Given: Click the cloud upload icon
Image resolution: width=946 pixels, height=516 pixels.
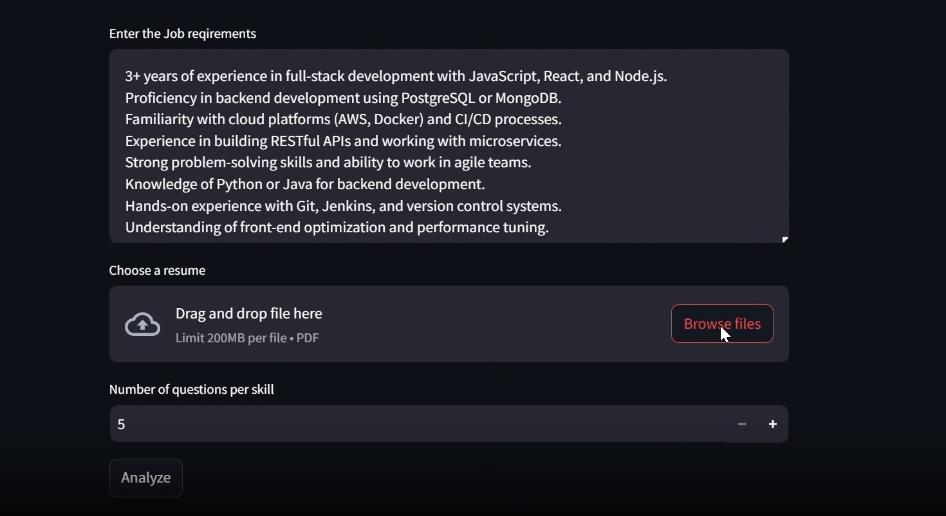Looking at the screenshot, I should (143, 324).
